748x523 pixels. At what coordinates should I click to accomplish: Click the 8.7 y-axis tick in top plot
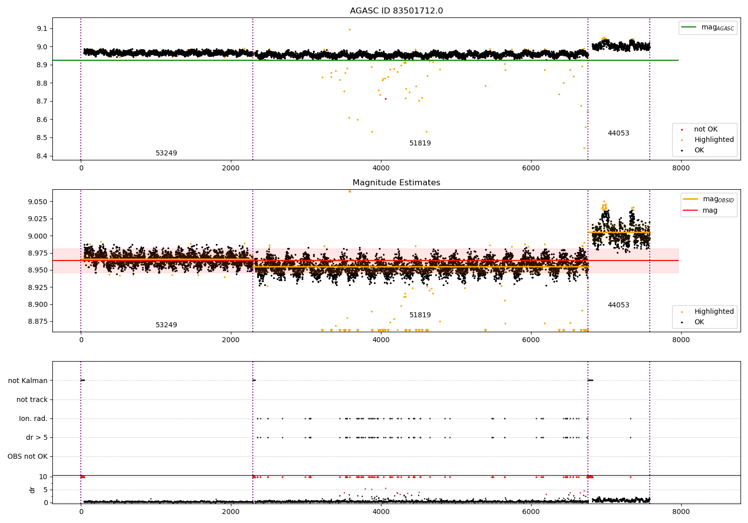click(42, 101)
